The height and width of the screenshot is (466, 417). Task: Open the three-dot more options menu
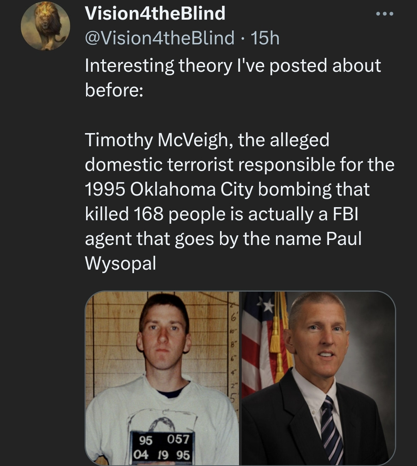click(x=385, y=14)
